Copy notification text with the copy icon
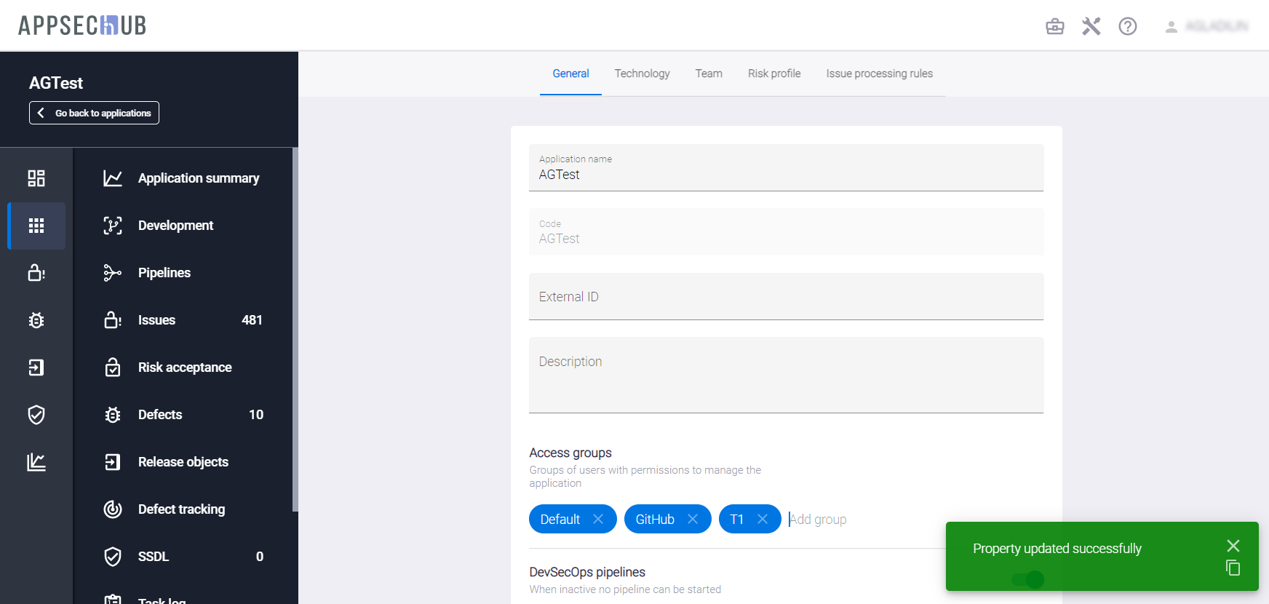The height and width of the screenshot is (604, 1269). click(x=1233, y=568)
